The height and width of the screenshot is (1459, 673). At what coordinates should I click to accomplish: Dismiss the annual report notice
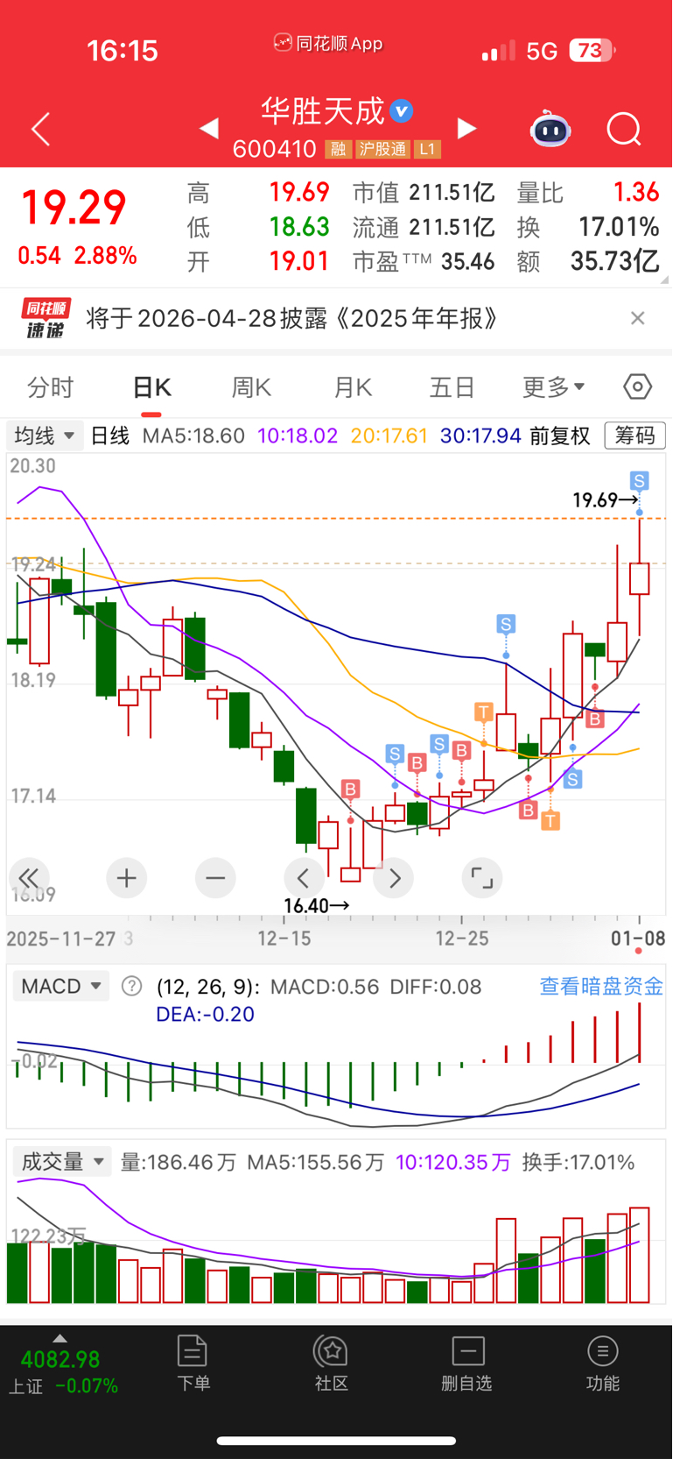(638, 318)
